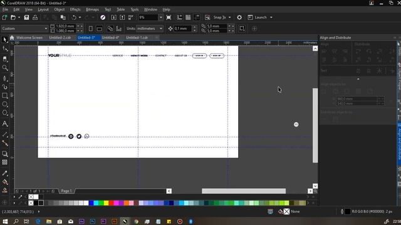Image resolution: width=401 pixels, height=225 pixels.
Task: Select the Ellipse tool
Action: (4, 104)
